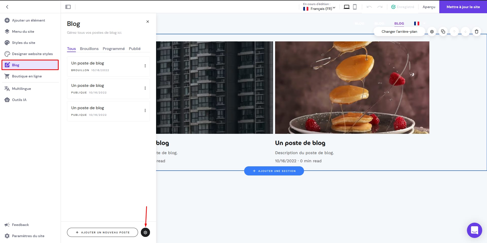Switch to desktop preview mode
Image resolution: width=487 pixels, height=243 pixels.
click(x=346, y=7)
